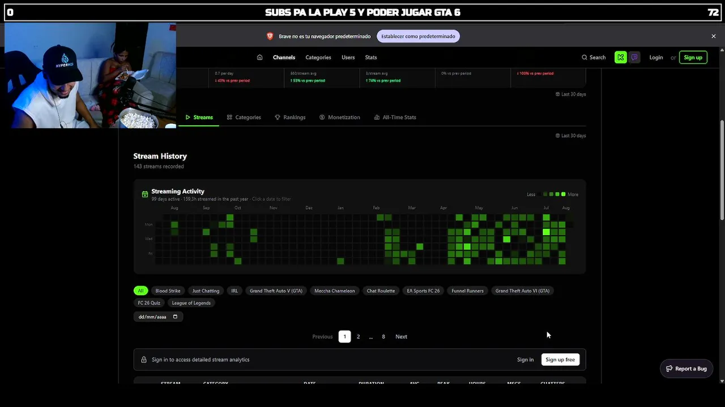The width and height of the screenshot is (725, 407).
Task: Click the webcam overlay thumbnail
Action: pyautogui.click(x=91, y=76)
